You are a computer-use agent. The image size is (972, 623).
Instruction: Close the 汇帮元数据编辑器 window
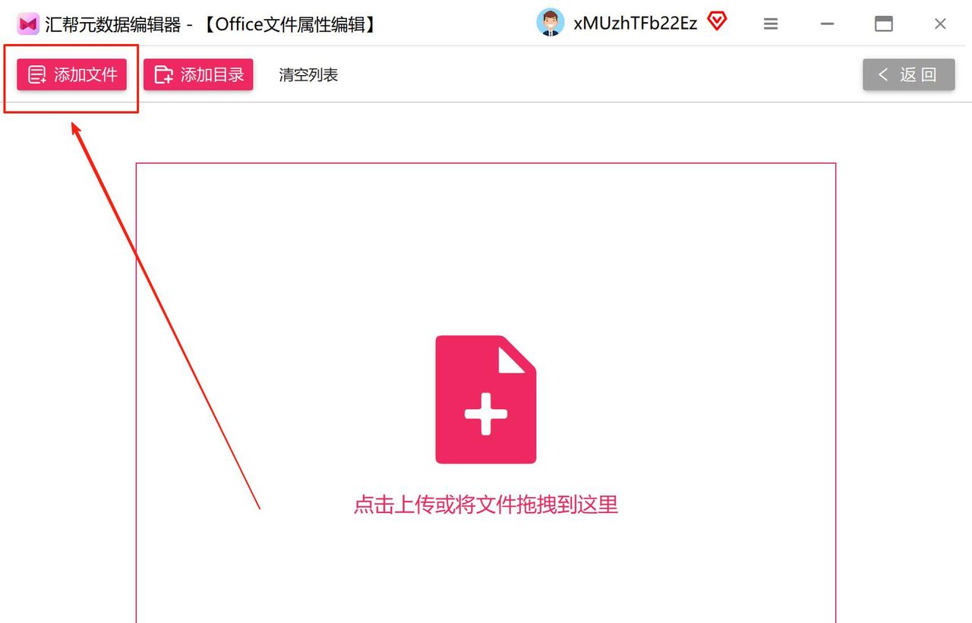[940, 24]
